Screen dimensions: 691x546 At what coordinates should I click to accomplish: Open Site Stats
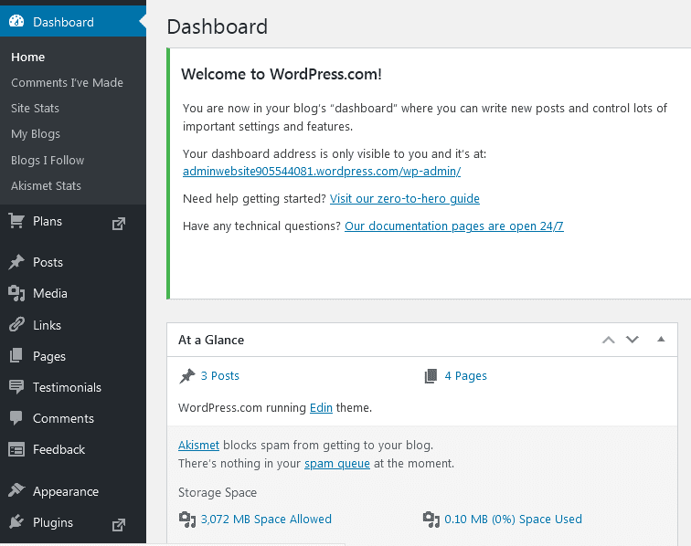tap(35, 109)
